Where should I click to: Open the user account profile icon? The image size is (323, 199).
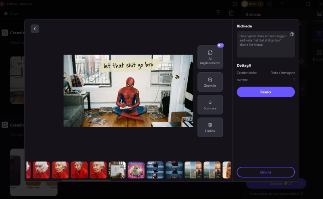pyautogui.click(x=270, y=4)
